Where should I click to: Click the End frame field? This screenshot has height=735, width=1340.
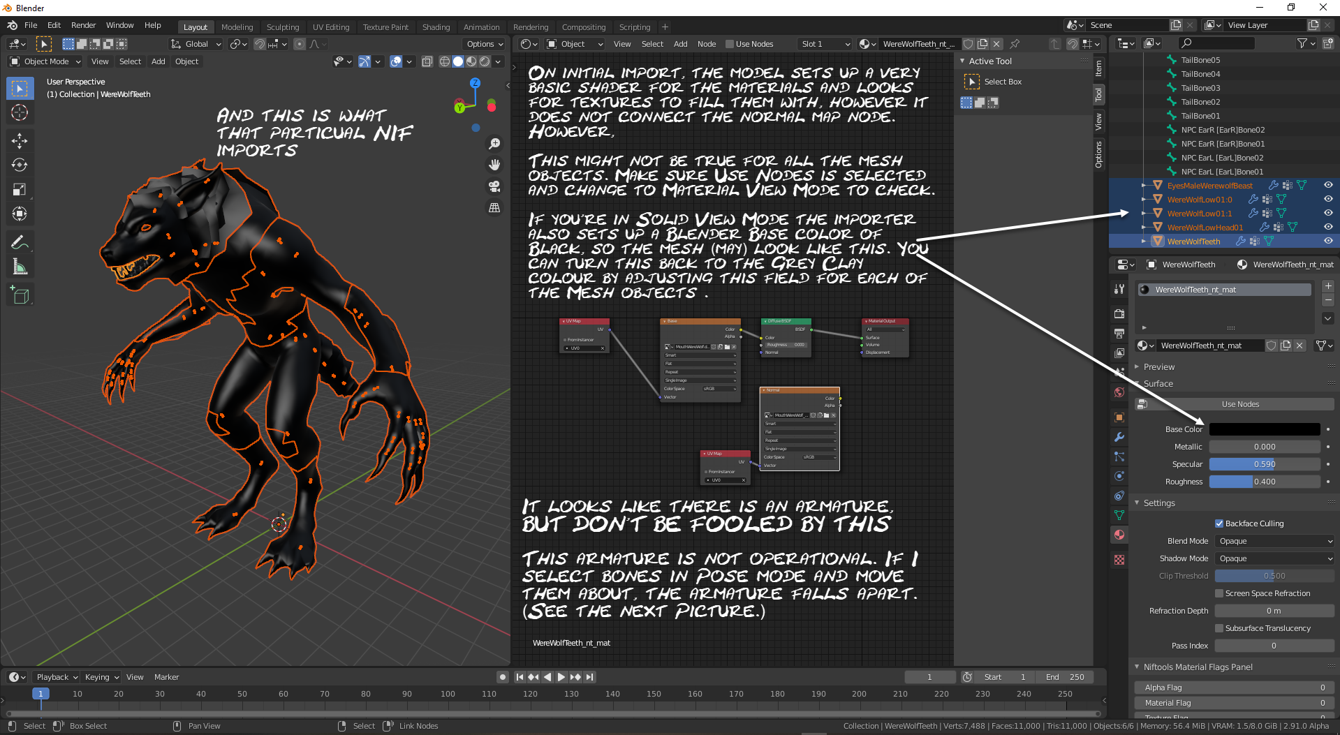[1065, 677]
